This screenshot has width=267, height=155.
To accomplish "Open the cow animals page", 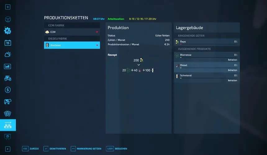I will coord(8,102).
